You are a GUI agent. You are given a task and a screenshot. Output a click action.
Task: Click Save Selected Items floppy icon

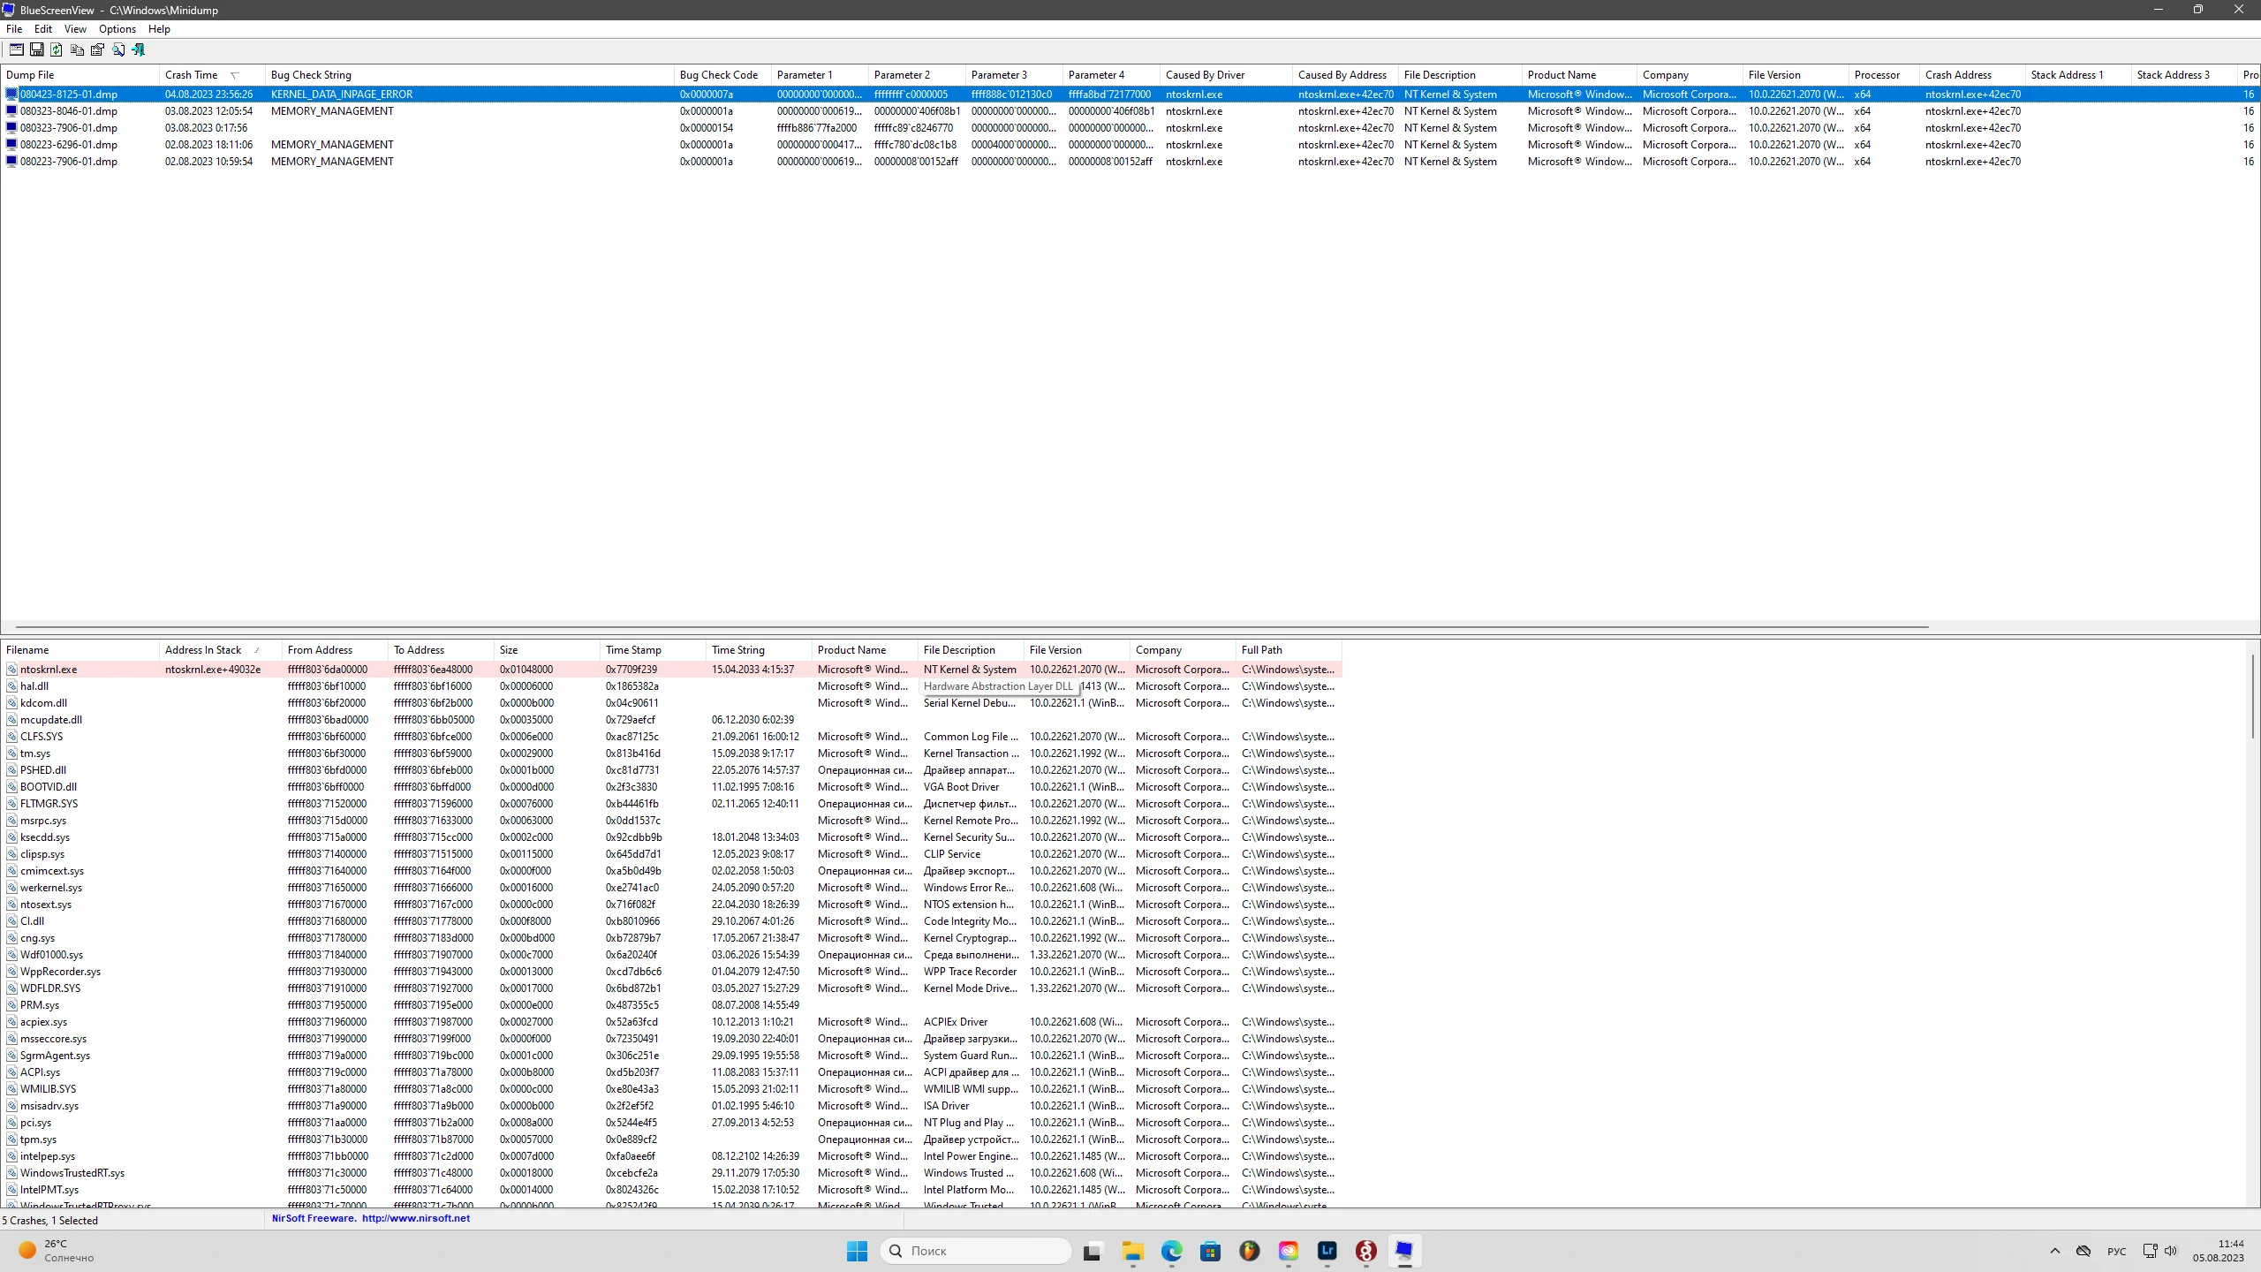36,49
